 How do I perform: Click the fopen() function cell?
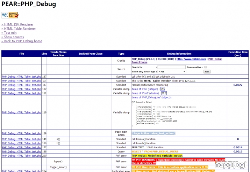coord(58,161)
